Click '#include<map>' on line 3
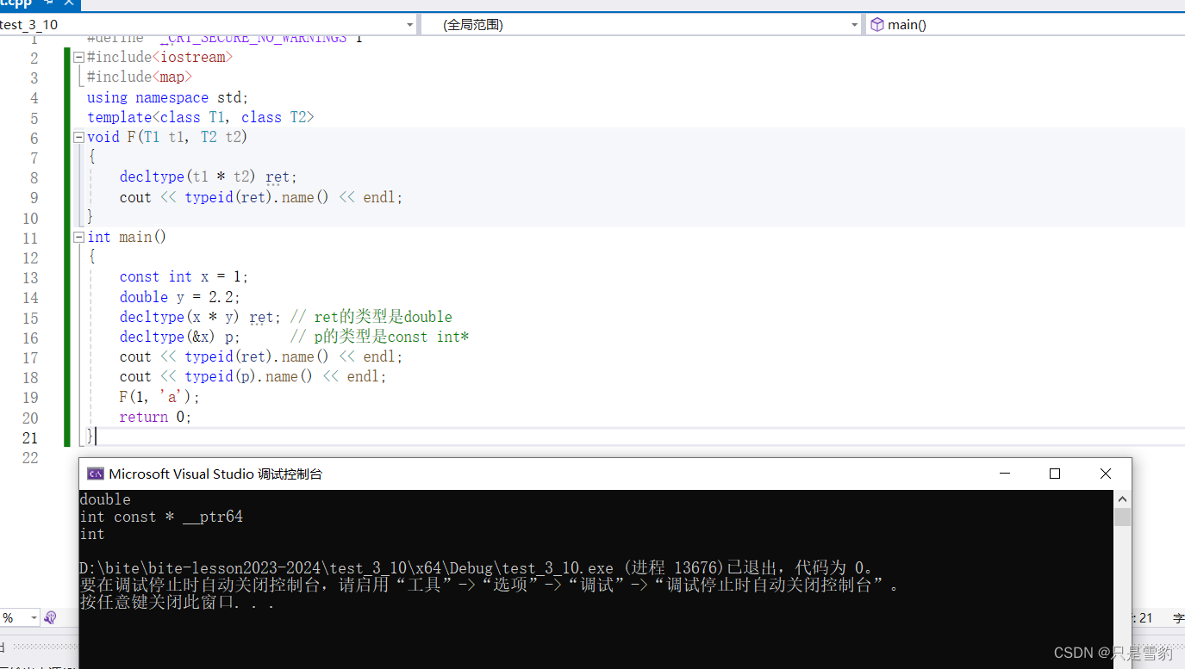Screen dimensions: 1185x669 pyautogui.click(x=140, y=77)
